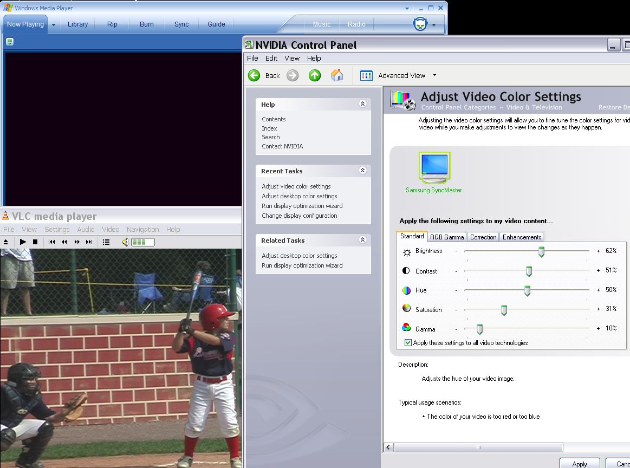Image resolution: width=630 pixels, height=468 pixels.
Task: Collapse the Help panel
Action: click(362, 103)
